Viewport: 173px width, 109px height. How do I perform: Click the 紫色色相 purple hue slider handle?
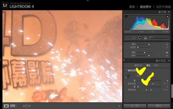(153, 84)
